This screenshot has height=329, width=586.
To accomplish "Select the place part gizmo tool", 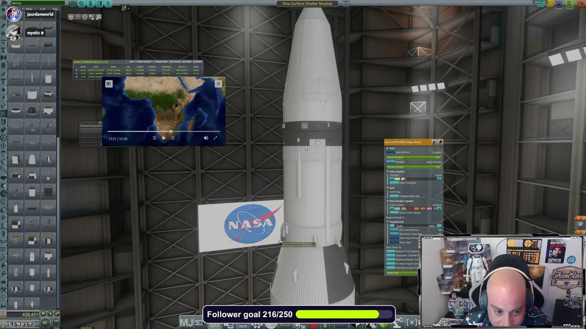I will 71,17.
